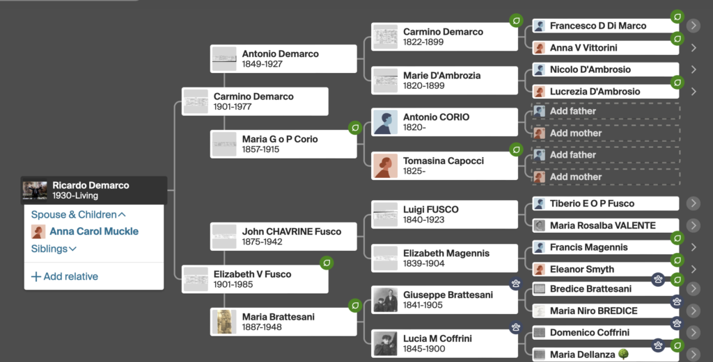Click green leaf hint on Carmino Demarco 1822-1899
Screen dimensions: 713x362
point(516,20)
